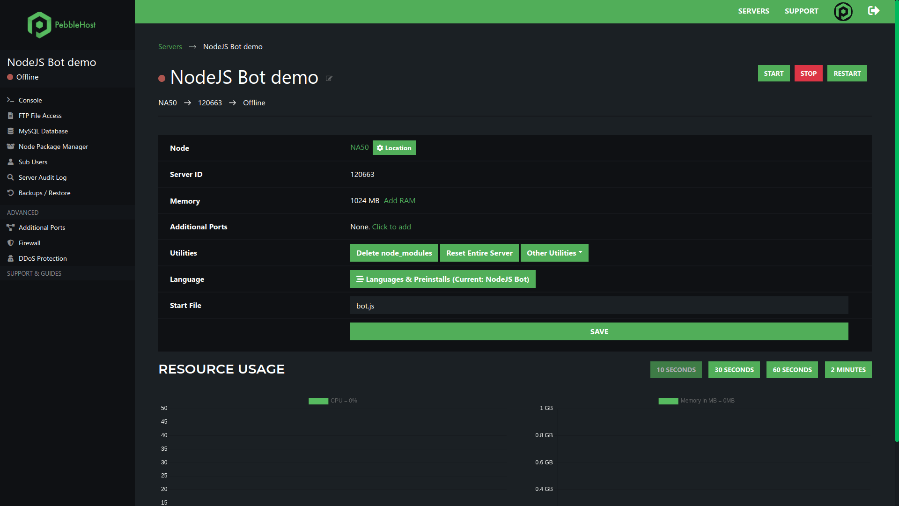The width and height of the screenshot is (899, 506).
Task: Click to add Additional Ports
Action: [x=391, y=227]
